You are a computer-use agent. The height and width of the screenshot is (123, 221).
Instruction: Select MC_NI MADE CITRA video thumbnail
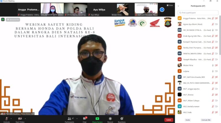(x=52, y=9)
